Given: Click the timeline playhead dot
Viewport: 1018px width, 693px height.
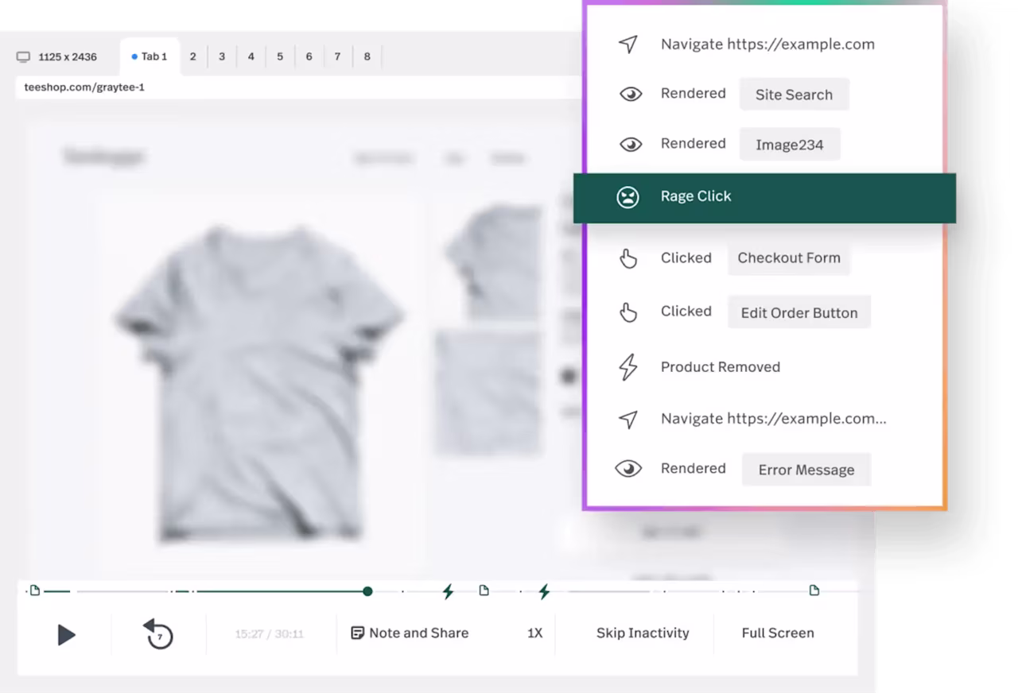Looking at the screenshot, I should pos(367,591).
